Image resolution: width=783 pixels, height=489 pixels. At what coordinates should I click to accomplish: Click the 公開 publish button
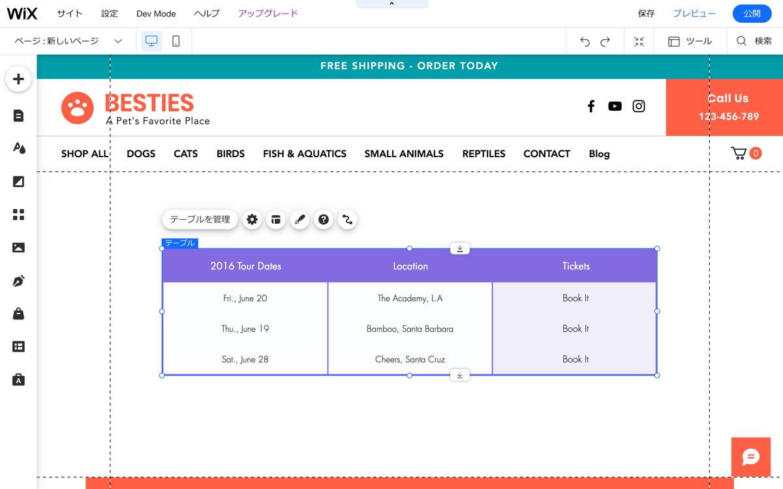752,14
